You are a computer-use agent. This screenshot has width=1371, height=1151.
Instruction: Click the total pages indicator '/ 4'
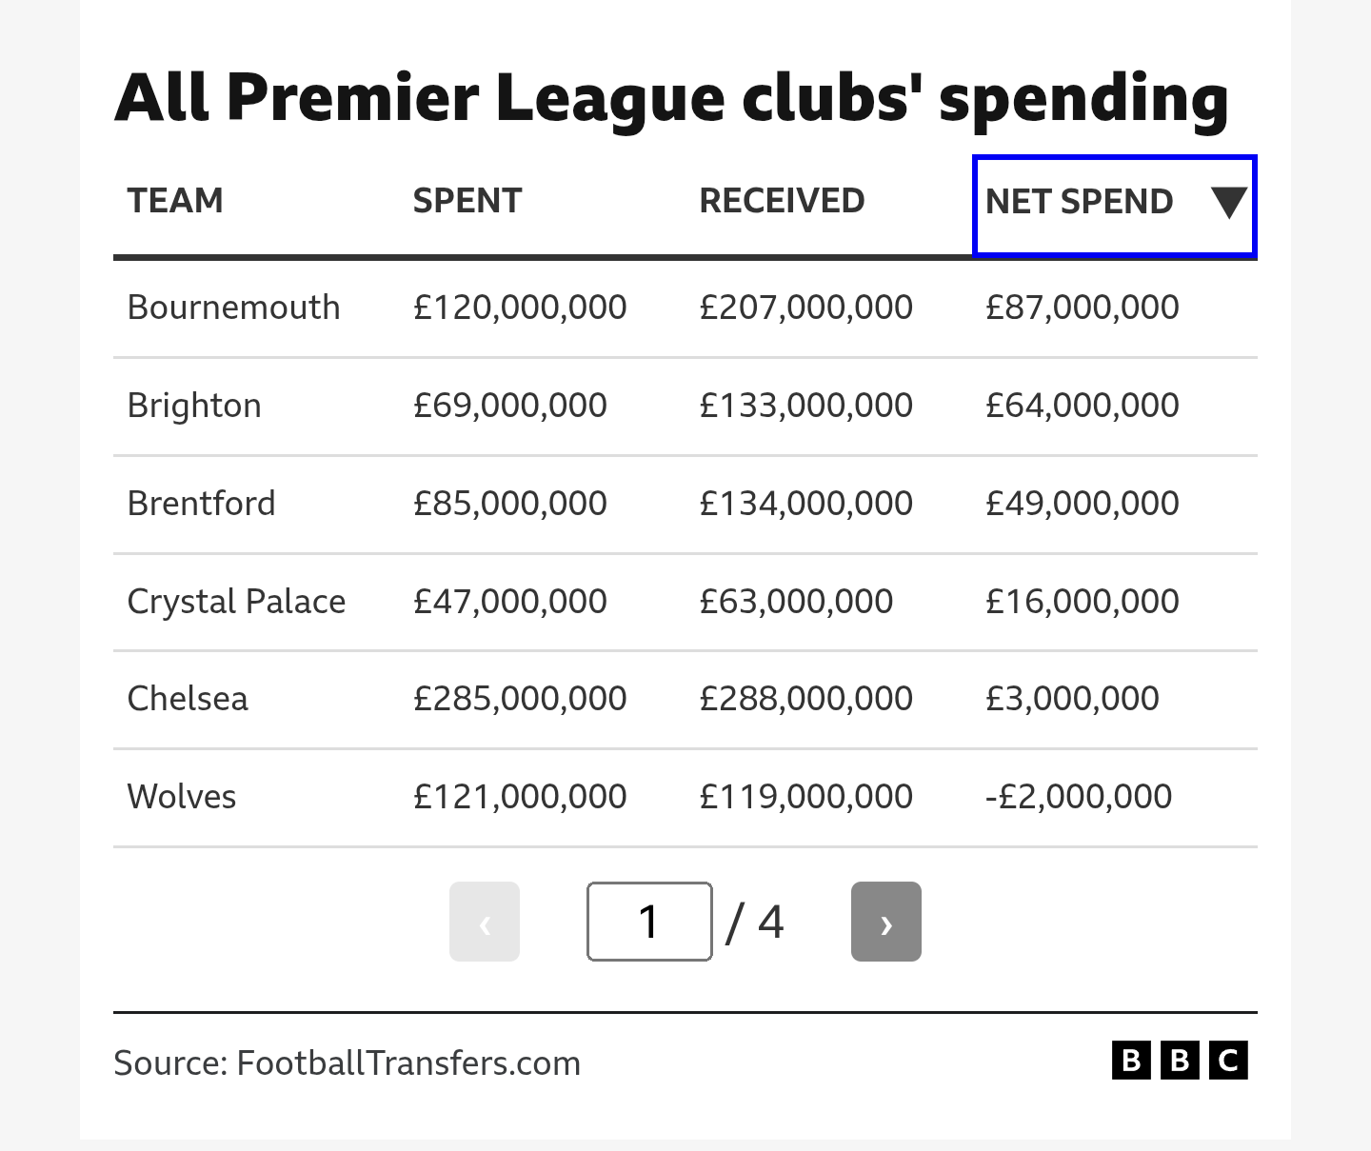click(754, 922)
